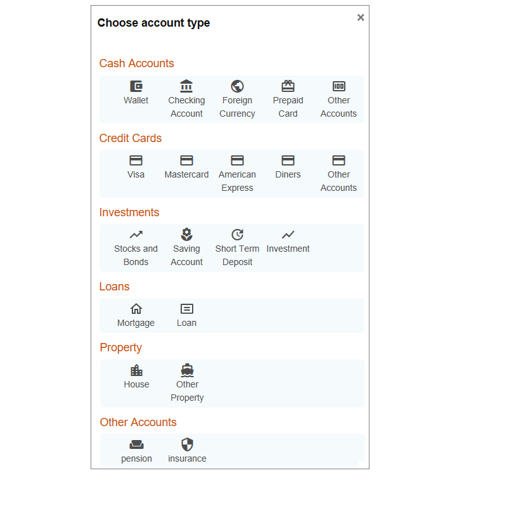Select the Prepaid Card option
Viewport: 507px width, 506px height.
point(288,93)
